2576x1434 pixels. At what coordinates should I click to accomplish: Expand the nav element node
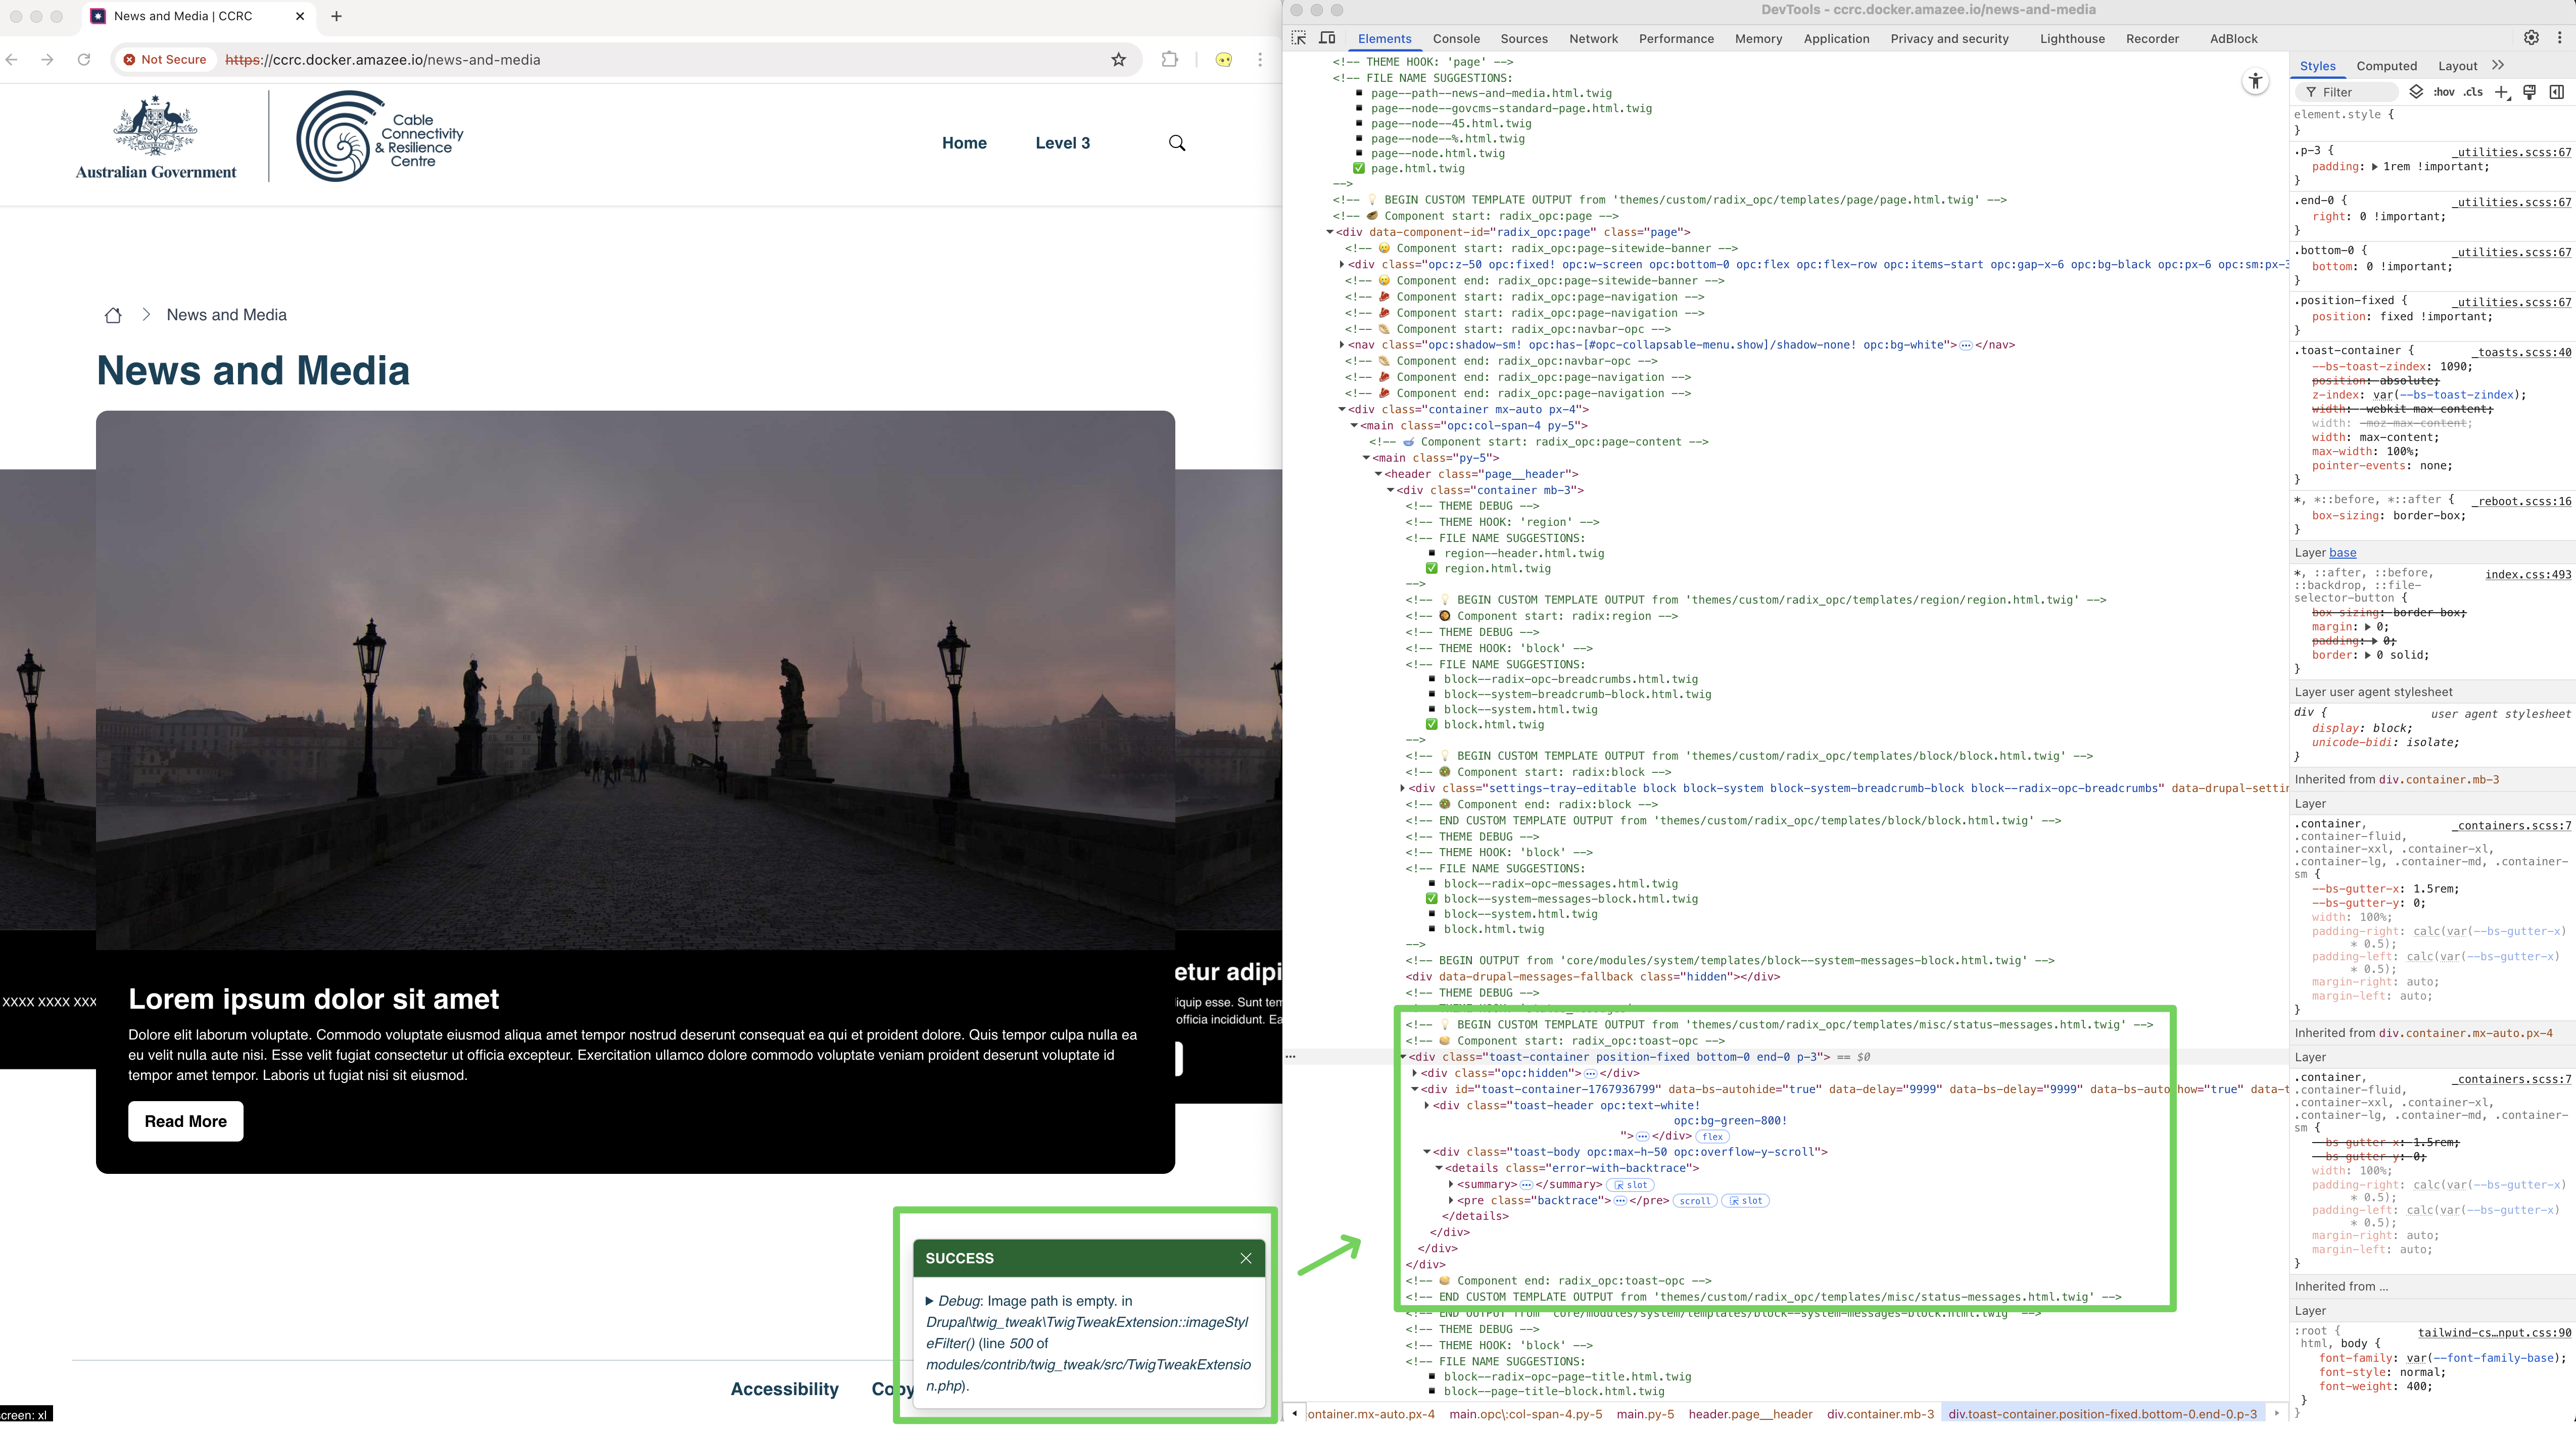[x=1342, y=345]
